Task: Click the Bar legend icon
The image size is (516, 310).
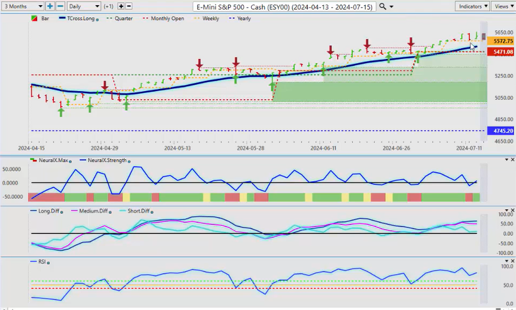Action: 34,18
